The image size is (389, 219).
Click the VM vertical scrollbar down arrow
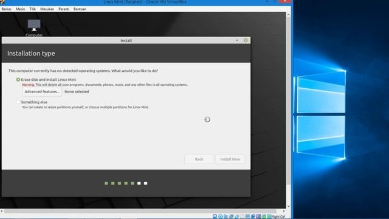click(288, 206)
